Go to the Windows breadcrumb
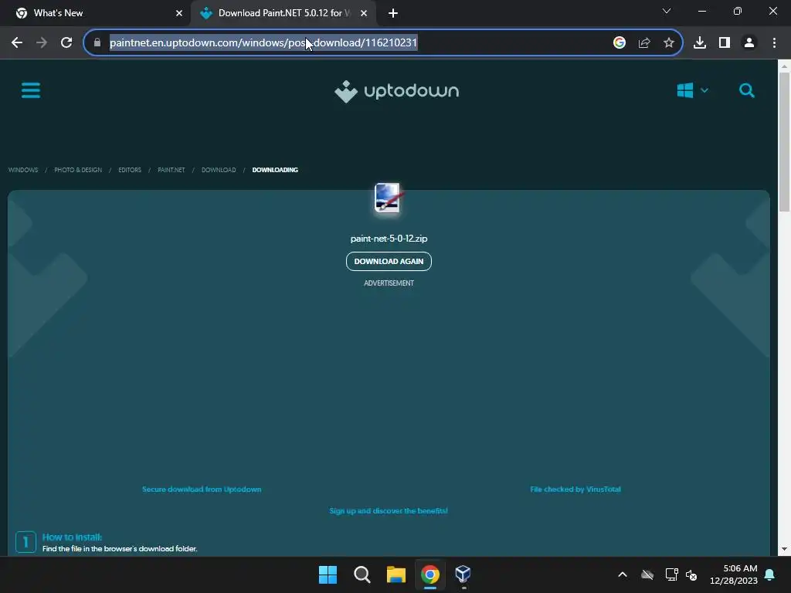791x593 pixels. click(23, 170)
